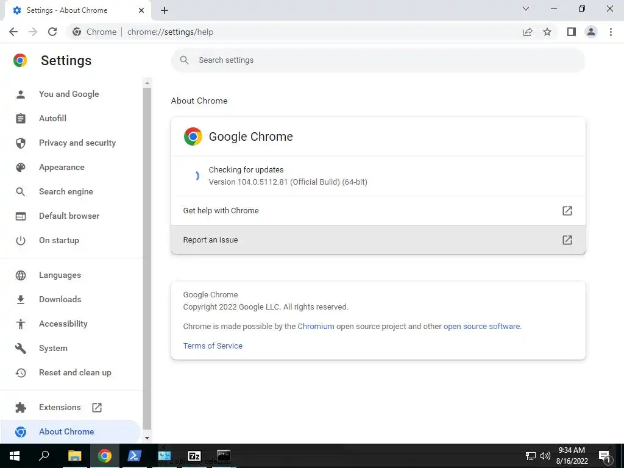Open the three-dot Chrome menu
Viewport: 624px width, 468px height.
(x=611, y=32)
